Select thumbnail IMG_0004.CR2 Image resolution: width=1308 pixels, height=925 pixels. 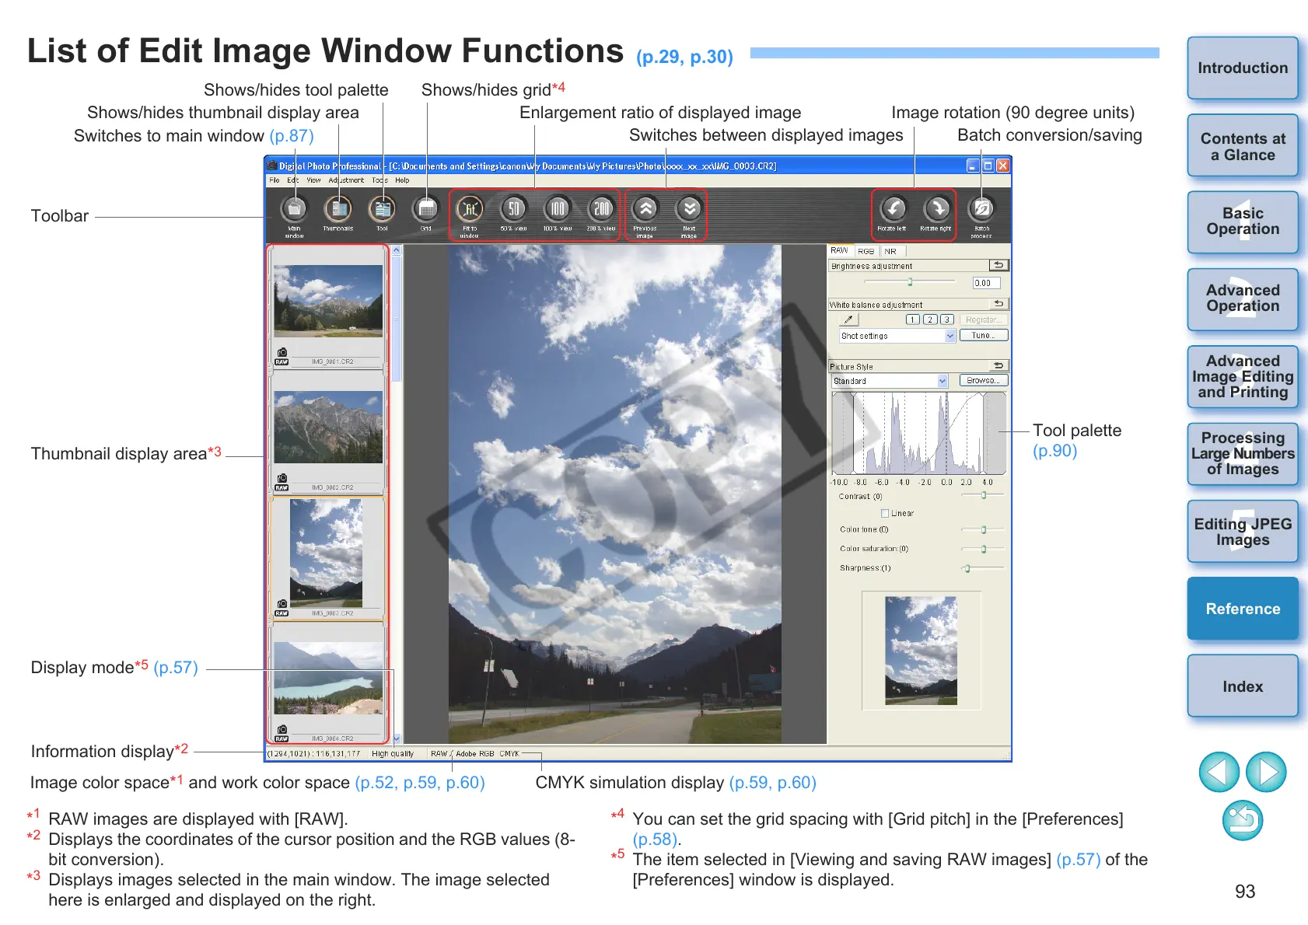[x=328, y=683]
